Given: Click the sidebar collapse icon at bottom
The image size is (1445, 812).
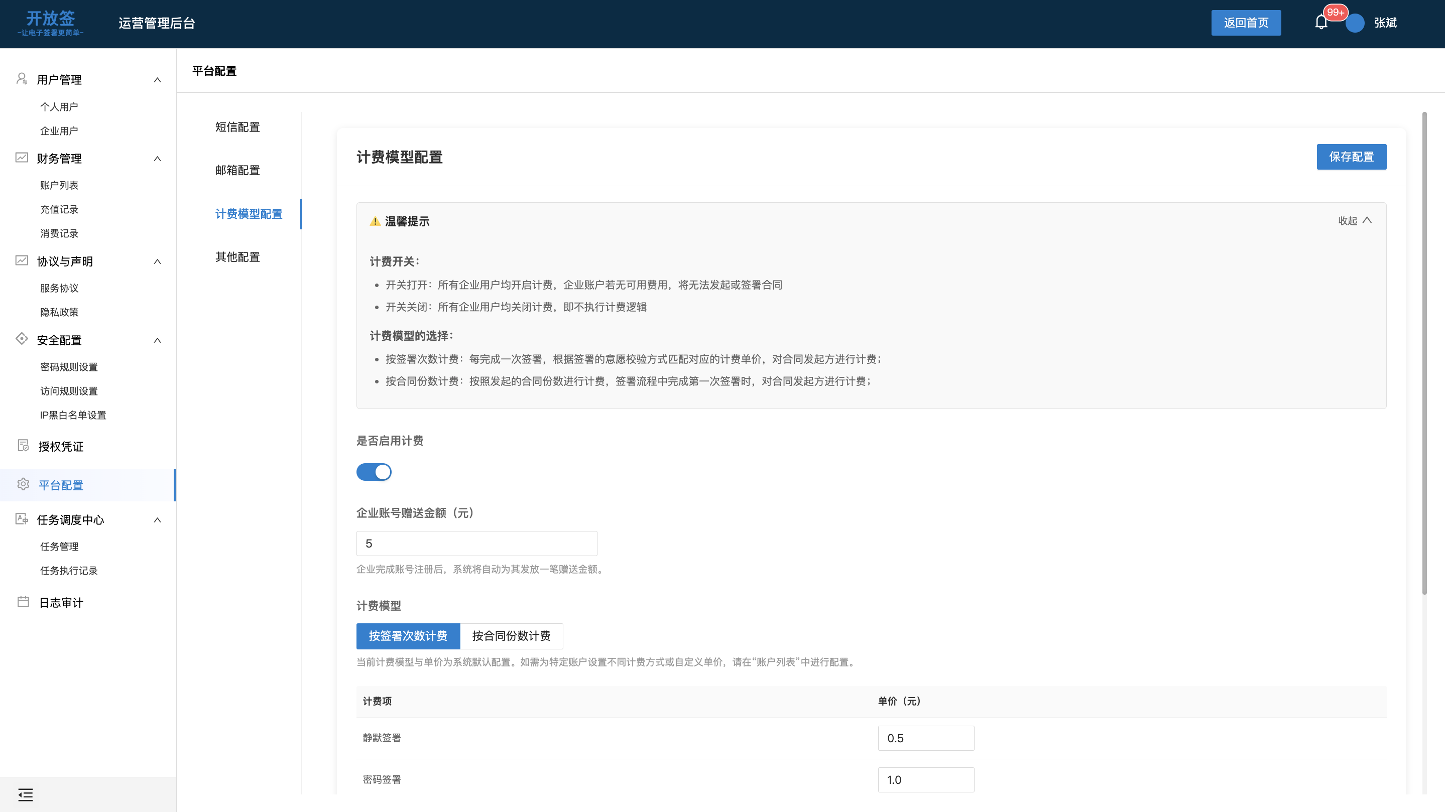Looking at the screenshot, I should [x=25, y=794].
